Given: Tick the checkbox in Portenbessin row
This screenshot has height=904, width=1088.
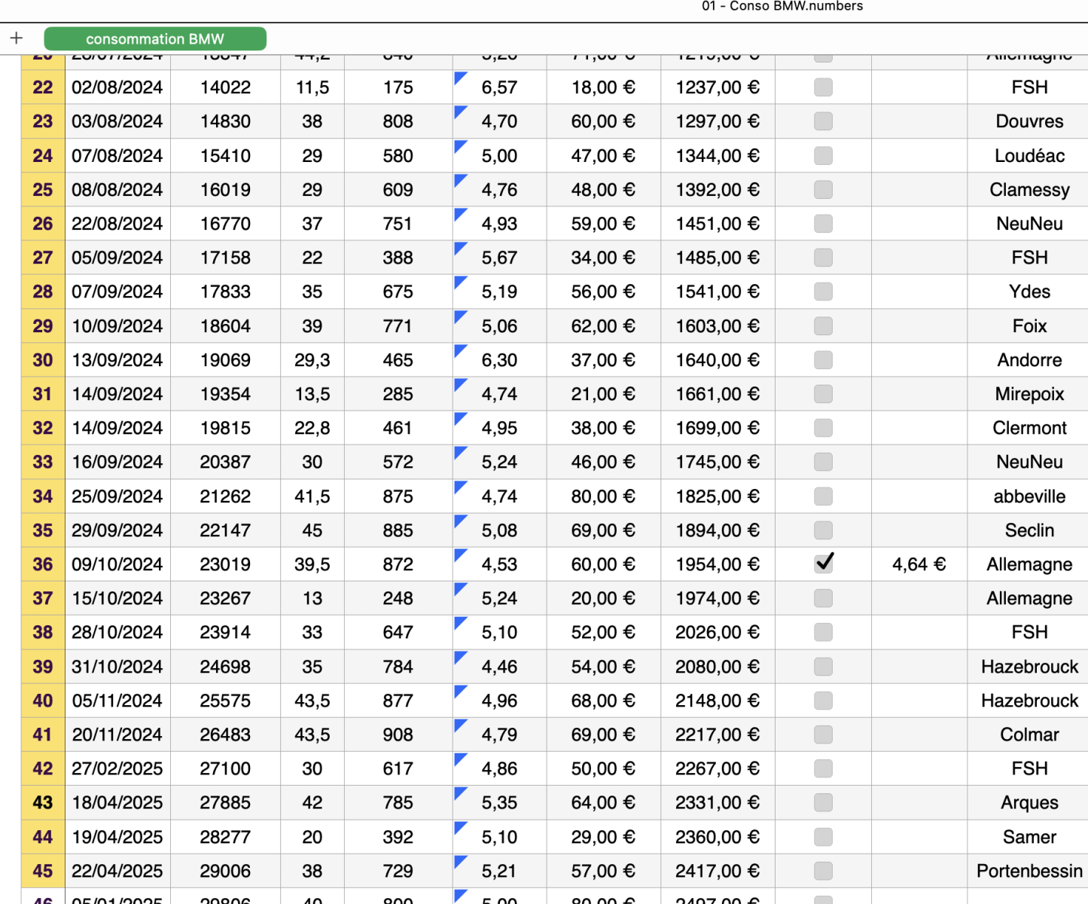Looking at the screenshot, I should click(824, 871).
